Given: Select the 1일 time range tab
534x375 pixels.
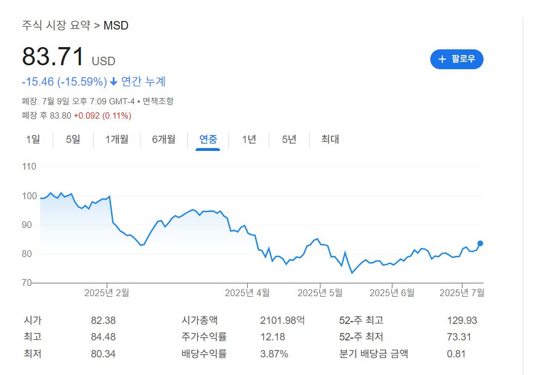Looking at the screenshot, I should click(33, 140).
